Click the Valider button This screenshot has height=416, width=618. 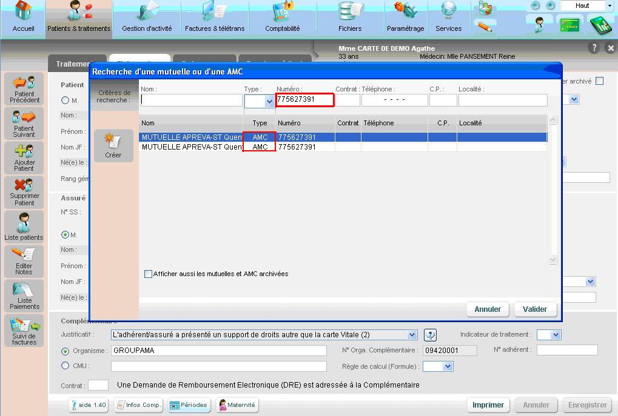pyautogui.click(x=535, y=309)
